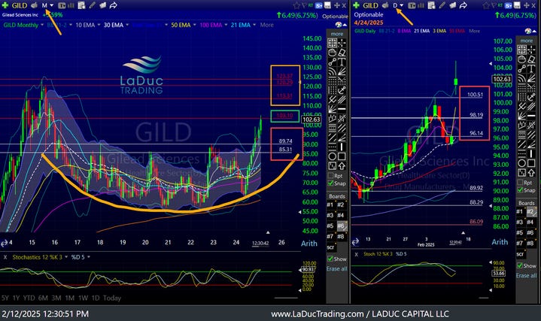Select circle shape tool in Monthly chart palette
541x321 pixels.
click(332, 156)
